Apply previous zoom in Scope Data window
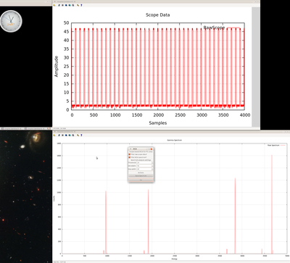 66,5
